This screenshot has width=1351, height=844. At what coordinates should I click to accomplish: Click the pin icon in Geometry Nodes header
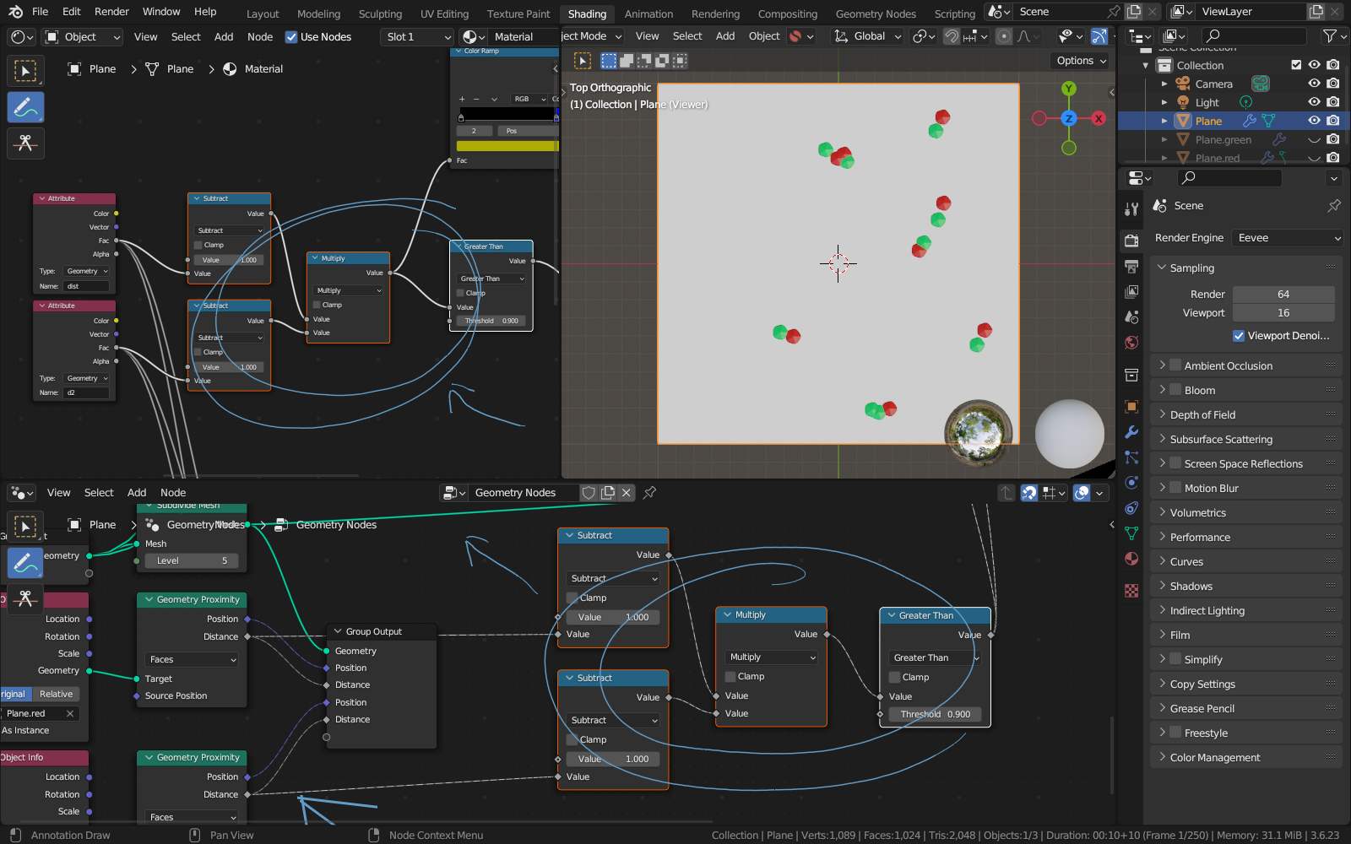point(649,492)
